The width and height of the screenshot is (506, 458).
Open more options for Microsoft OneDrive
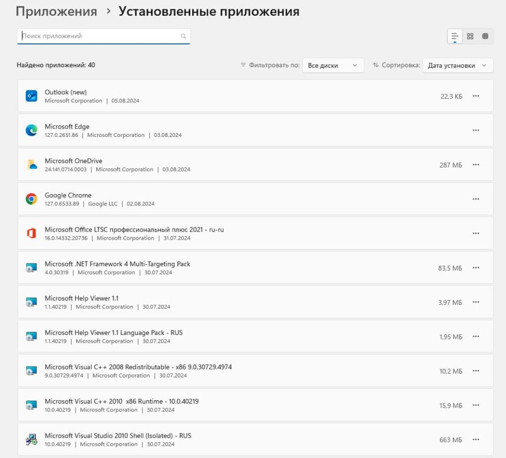(x=476, y=165)
